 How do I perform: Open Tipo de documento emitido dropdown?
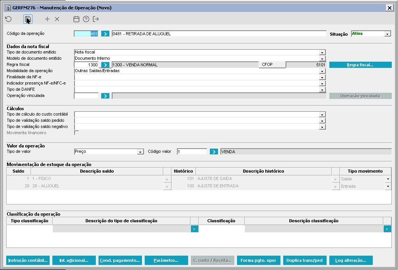coord(322,52)
